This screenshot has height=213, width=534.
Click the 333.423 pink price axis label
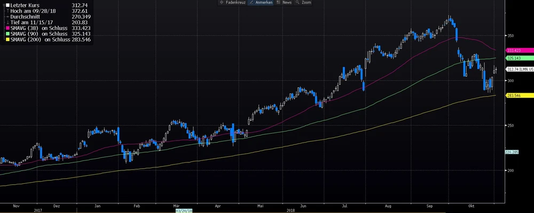(514, 50)
